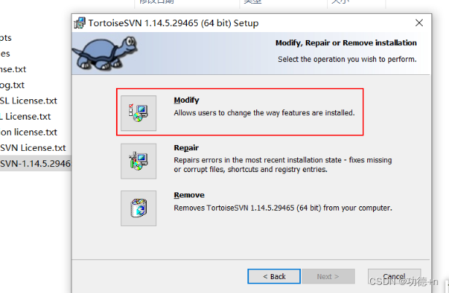Select the 'og.txt' file entry

12,85
